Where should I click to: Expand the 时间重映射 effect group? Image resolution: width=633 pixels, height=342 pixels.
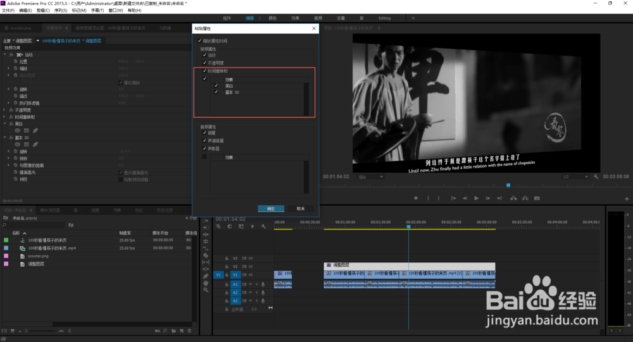[5, 116]
